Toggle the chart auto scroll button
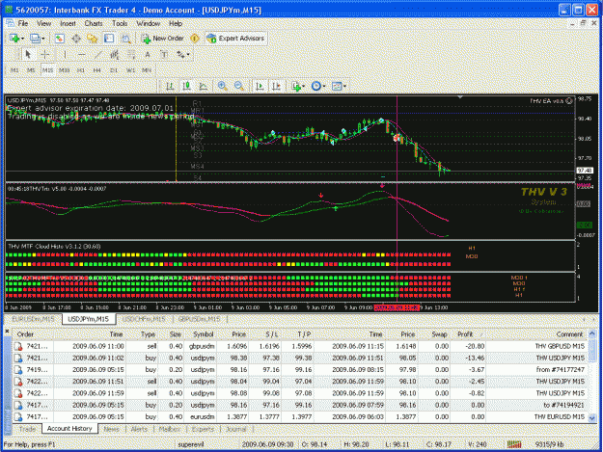 coord(260,86)
